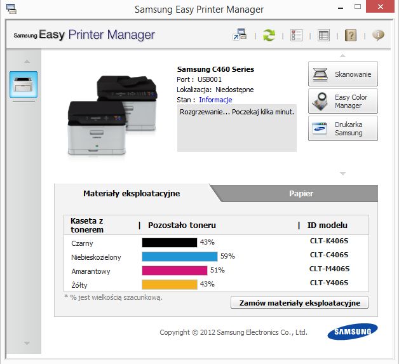Click the magnifier icon on Easy Color Manager
This screenshot has height=364, width=399.
coord(320,101)
